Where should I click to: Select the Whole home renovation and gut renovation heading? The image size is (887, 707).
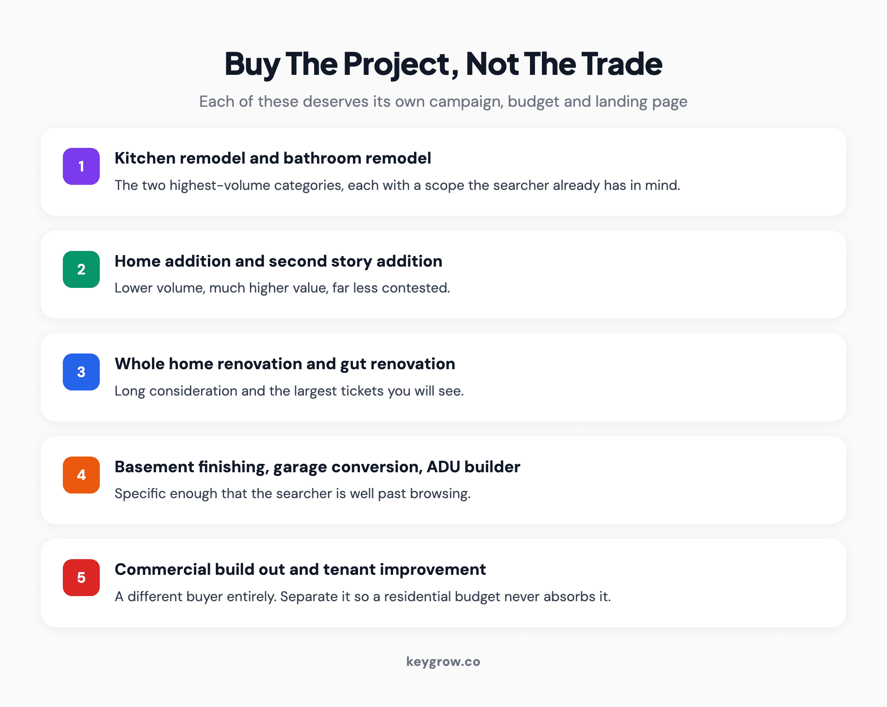coord(285,364)
